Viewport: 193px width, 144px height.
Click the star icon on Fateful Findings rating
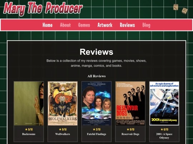(x=94, y=129)
